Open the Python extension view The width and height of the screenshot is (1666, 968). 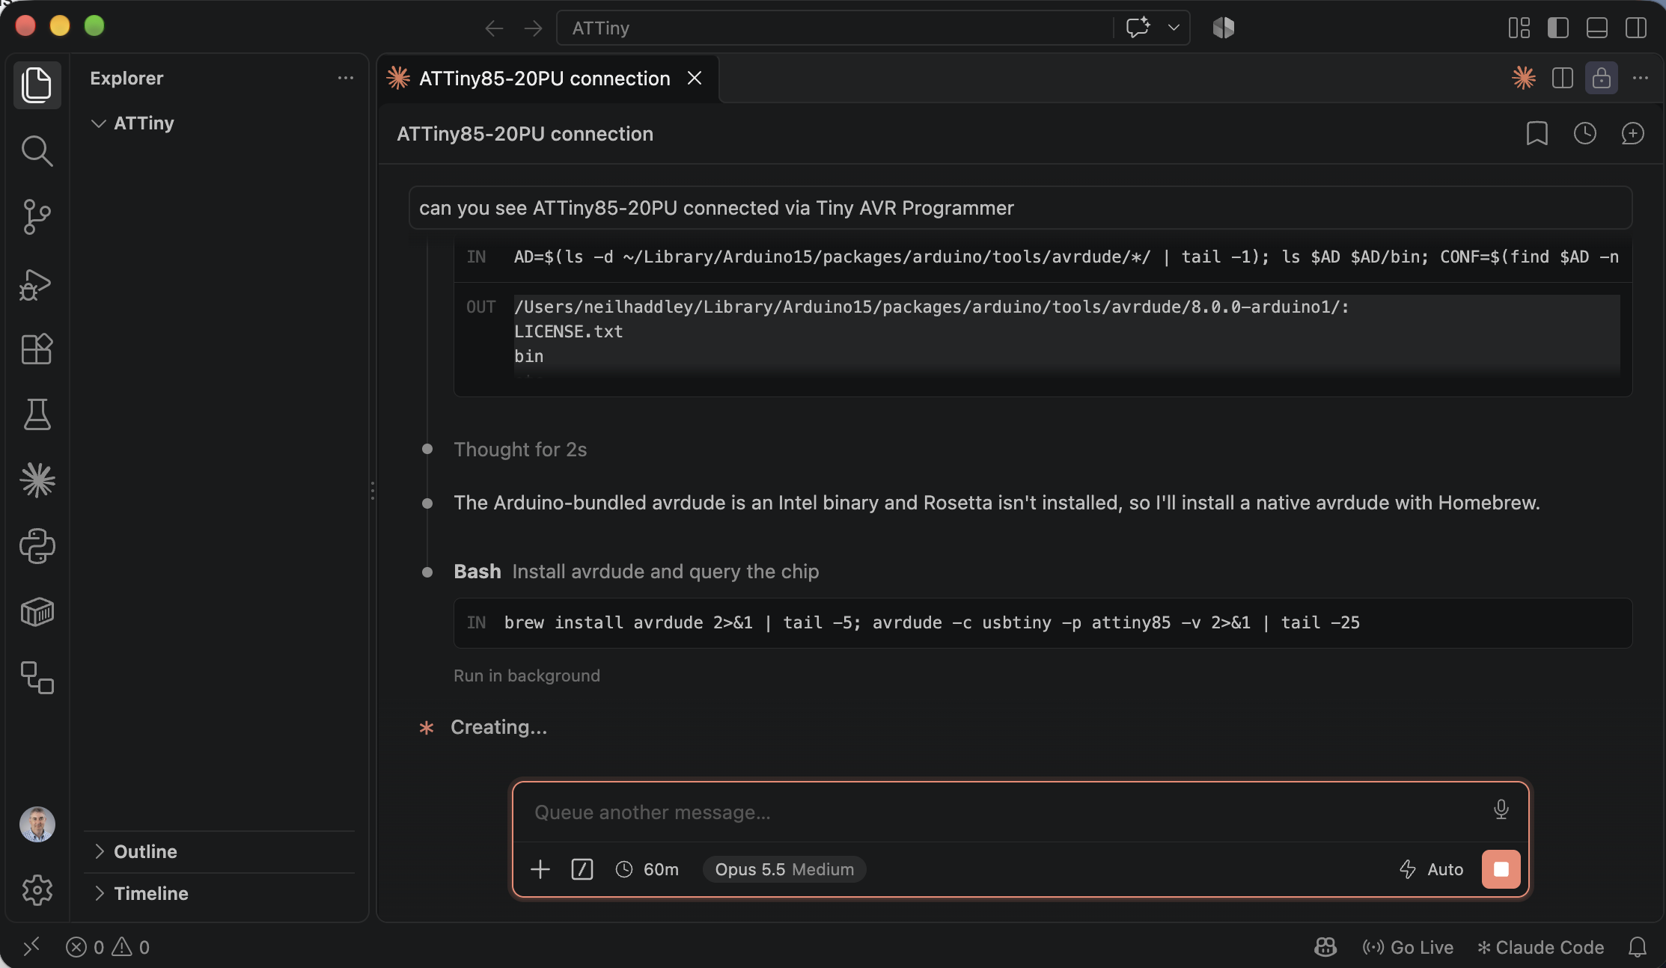pyautogui.click(x=37, y=546)
